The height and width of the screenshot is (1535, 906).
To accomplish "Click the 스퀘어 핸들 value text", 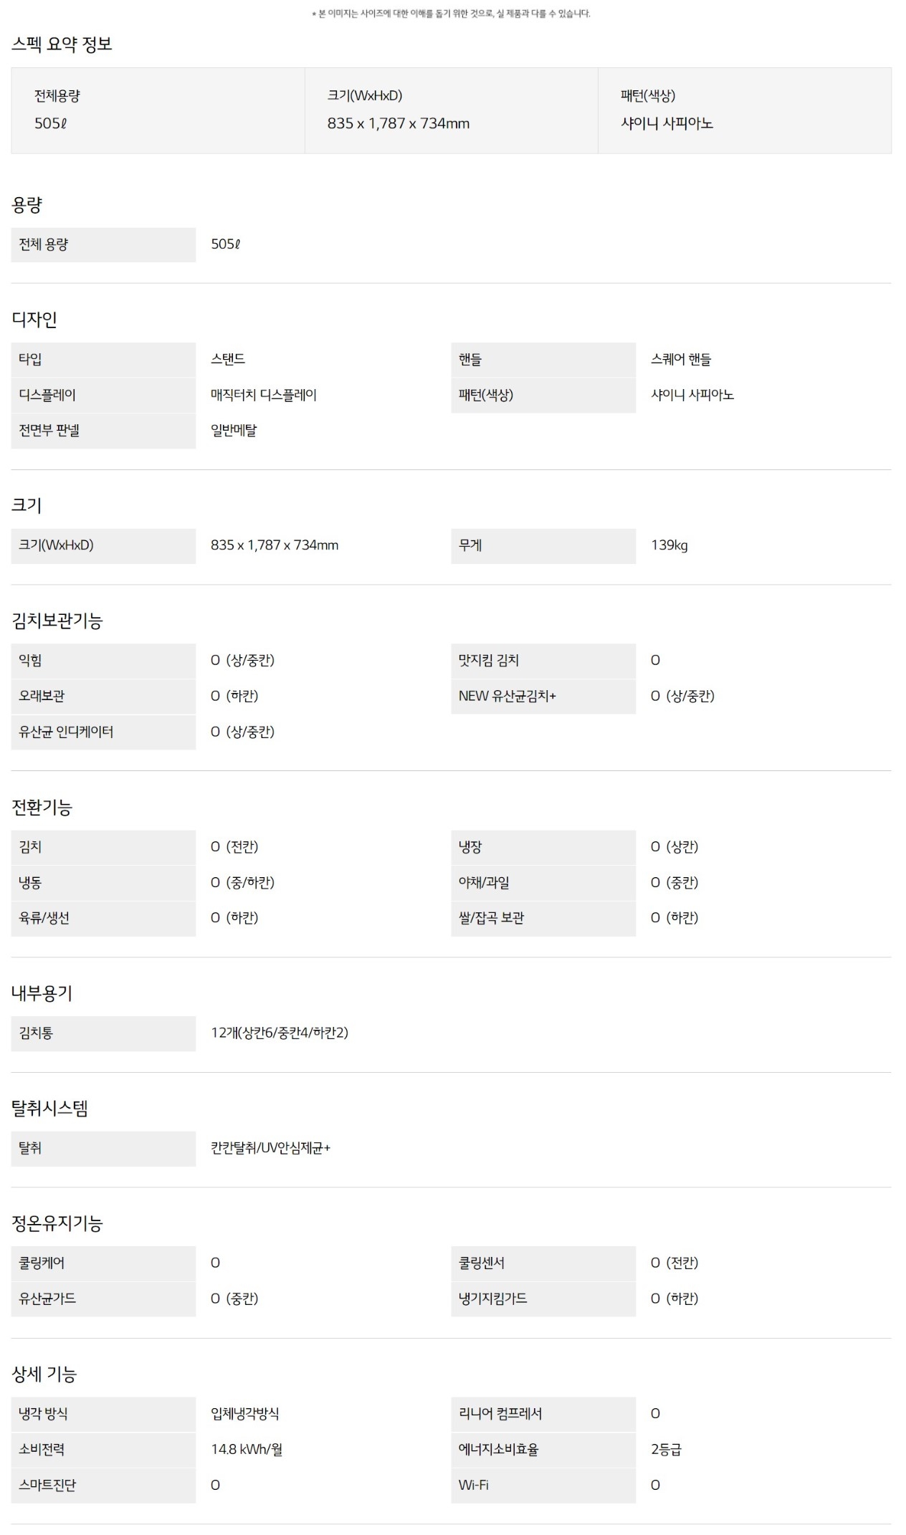I will [x=680, y=360].
